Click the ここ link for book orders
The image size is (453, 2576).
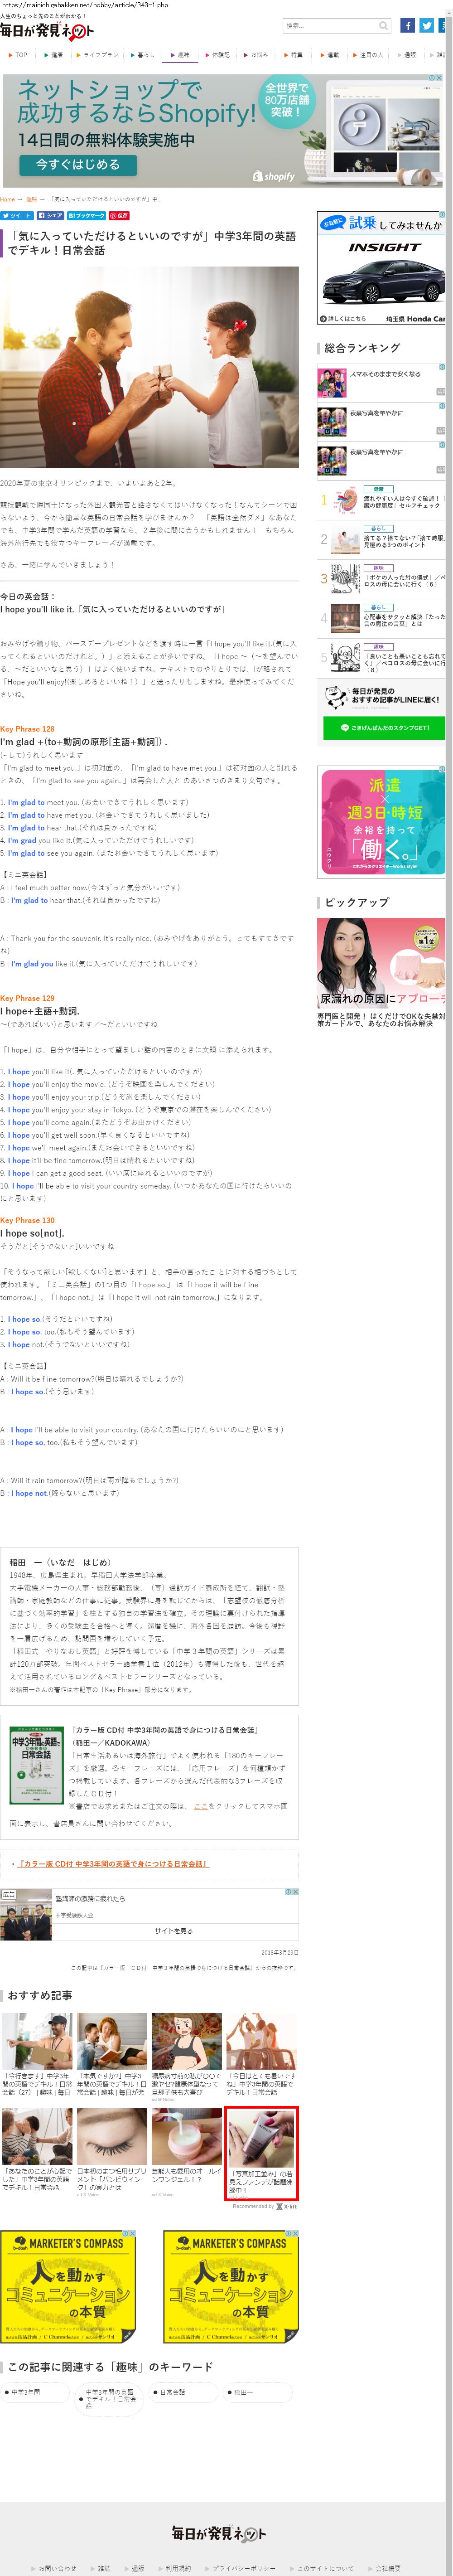pos(201,1806)
